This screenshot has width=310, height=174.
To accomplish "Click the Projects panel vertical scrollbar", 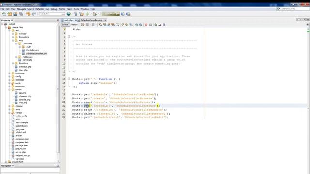I will [58, 89].
